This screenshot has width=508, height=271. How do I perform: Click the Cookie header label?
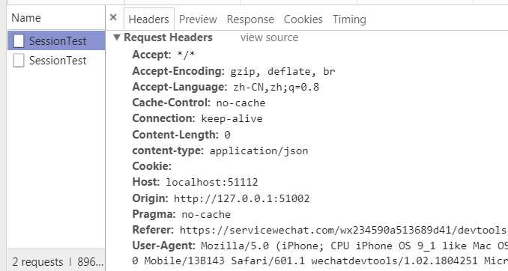click(x=151, y=166)
